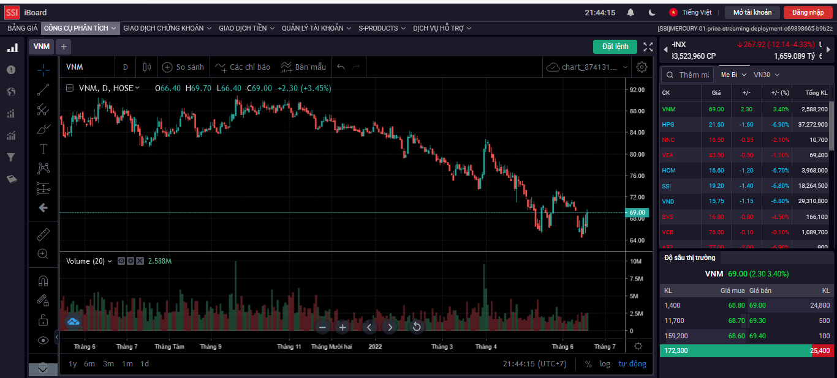
Task: Click Mở tài khoản button
Action: pos(752,12)
